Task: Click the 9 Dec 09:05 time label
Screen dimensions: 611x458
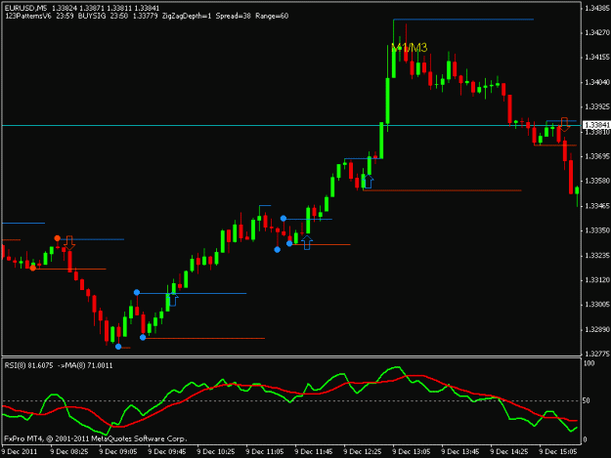Action: tap(118, 452)
